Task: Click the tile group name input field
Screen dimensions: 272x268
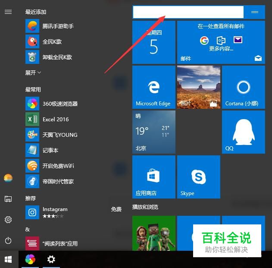Action: [x=188, y=12]
